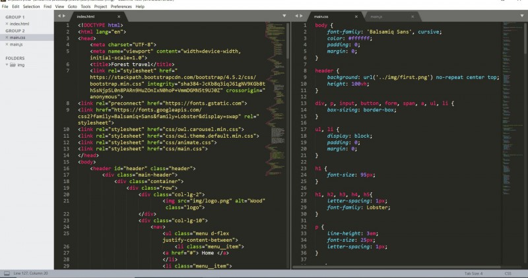Collapse the img folder tree arrow
The width and height of the screenshot is (528, 278).
pos(7,65)
